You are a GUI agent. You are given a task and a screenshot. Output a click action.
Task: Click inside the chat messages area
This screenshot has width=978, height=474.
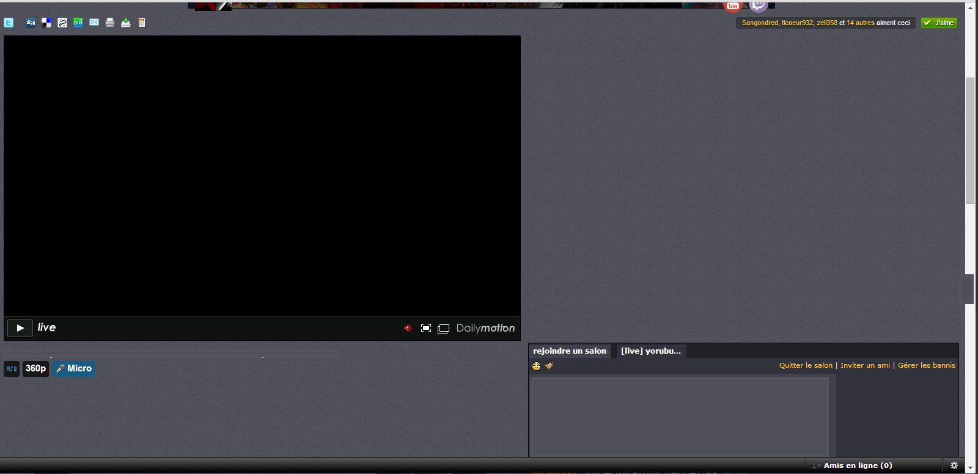[x=680, y=415]
